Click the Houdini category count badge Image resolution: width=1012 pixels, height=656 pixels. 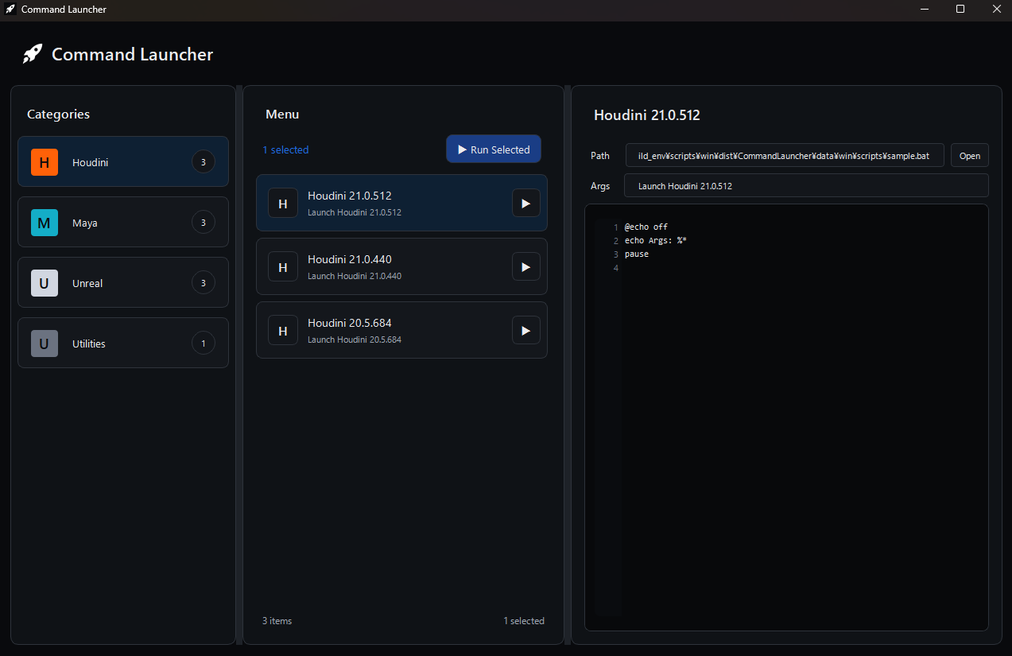coord(204,162)
